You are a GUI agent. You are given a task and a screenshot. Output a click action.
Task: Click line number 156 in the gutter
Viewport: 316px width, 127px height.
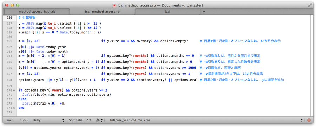coord(9,18)
